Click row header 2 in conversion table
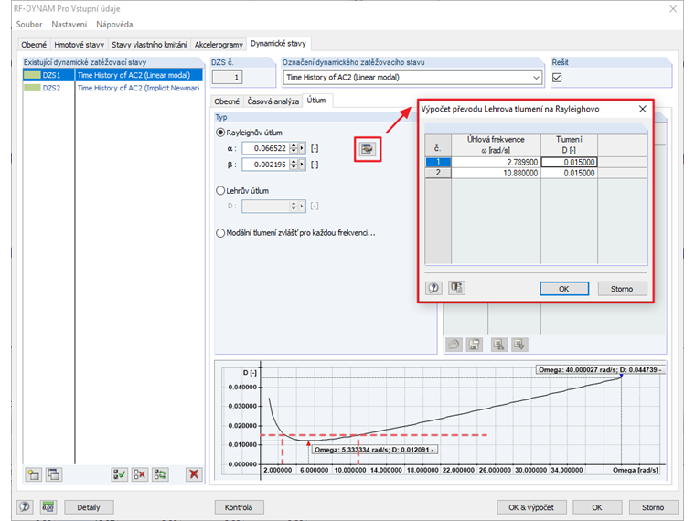 point(438,173)
